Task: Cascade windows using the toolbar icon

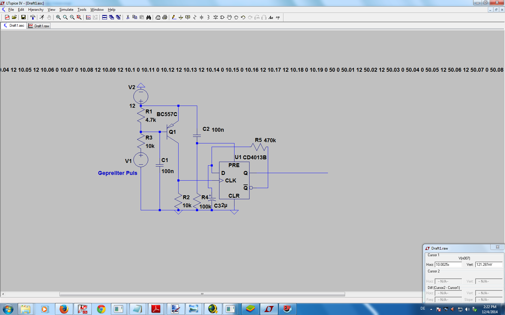Action: pos(112,17)
